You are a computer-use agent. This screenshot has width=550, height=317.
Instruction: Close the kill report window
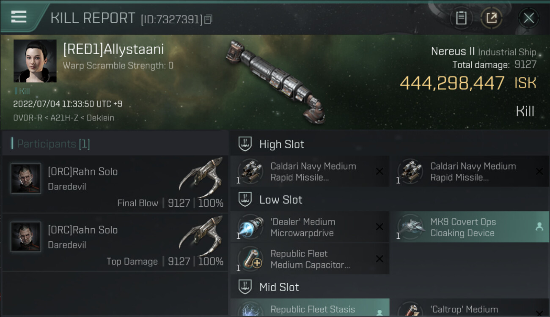click(528, 18)
